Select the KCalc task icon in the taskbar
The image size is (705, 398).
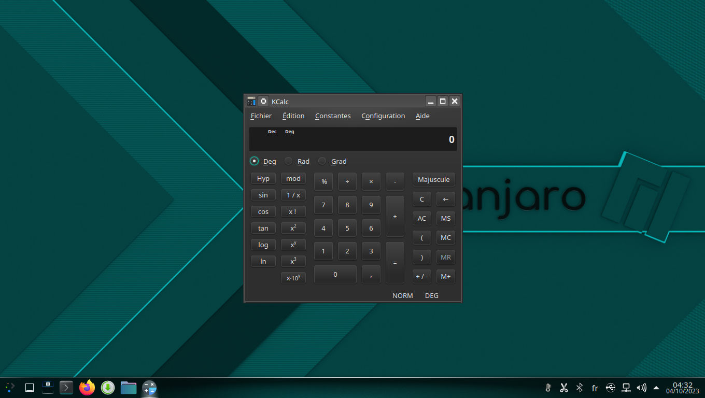149,388
